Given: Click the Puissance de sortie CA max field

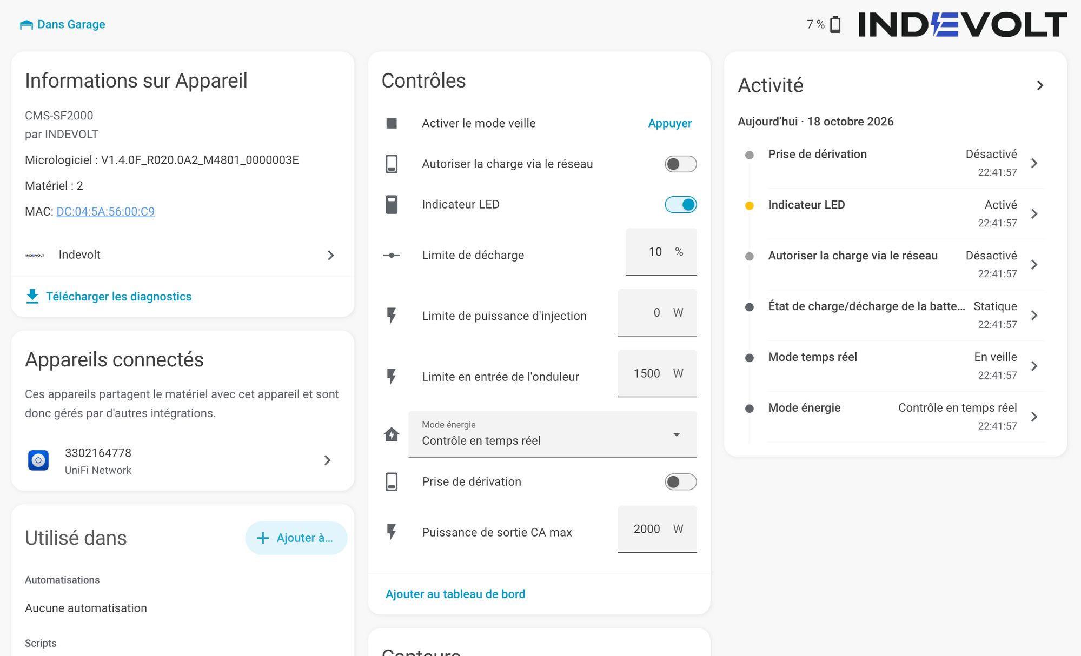Looking at the screenshot, I should pyautogui.click(x=657, y=529).
